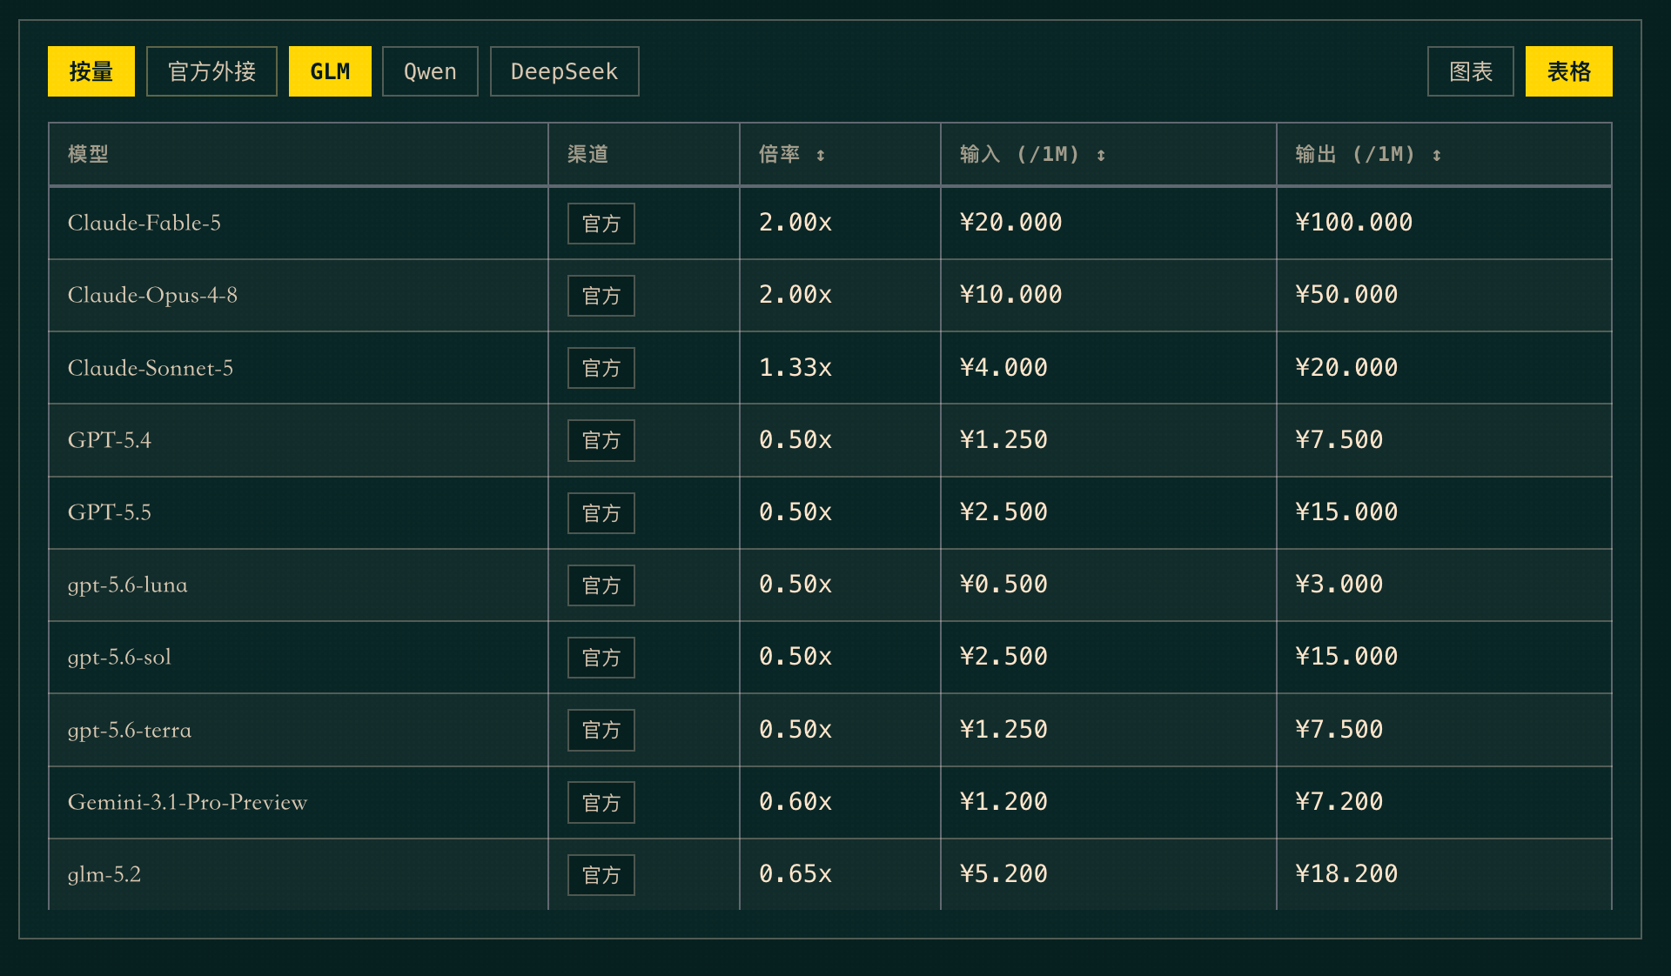The height and width of the screenshot is (976, 1671).
Task: Enable the Qwen filter chip
Action: pyautogui.click(x=430, y=71)
